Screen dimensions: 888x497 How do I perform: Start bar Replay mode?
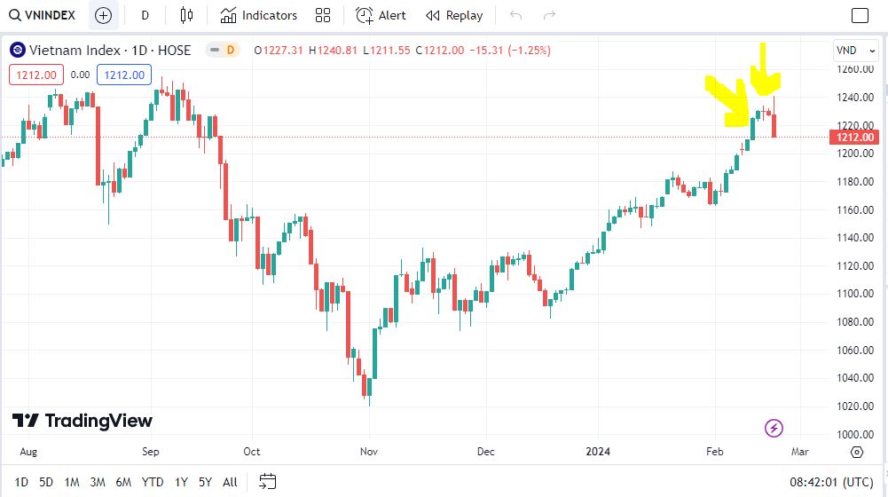[454, 15]
